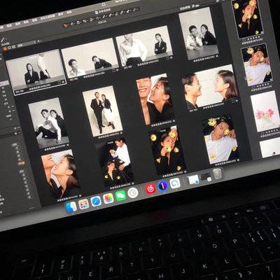Open the Trash in dock
Screen dimensions: 280x280
217,174
